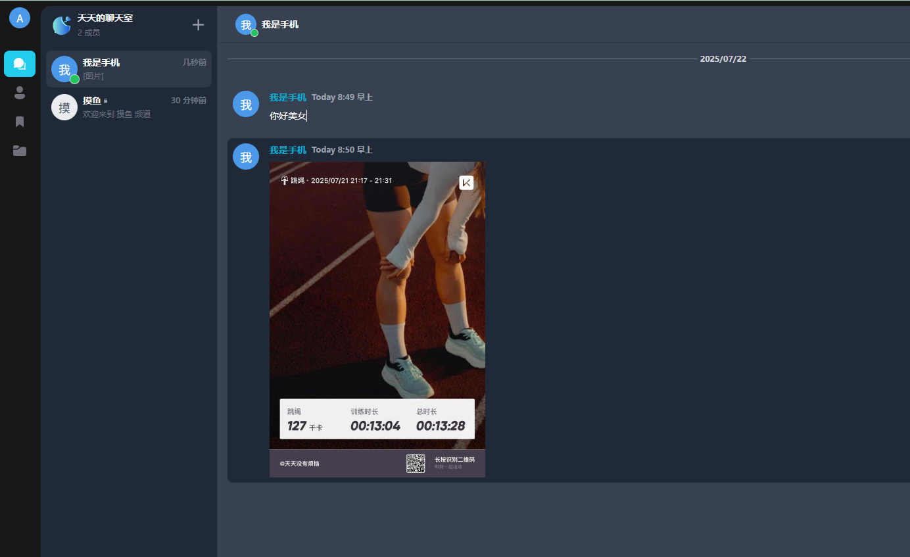Click the timestamp Today 8:50 早上

(x=342, y=150)
